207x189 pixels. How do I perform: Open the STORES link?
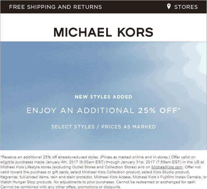(x=186, y=7)
